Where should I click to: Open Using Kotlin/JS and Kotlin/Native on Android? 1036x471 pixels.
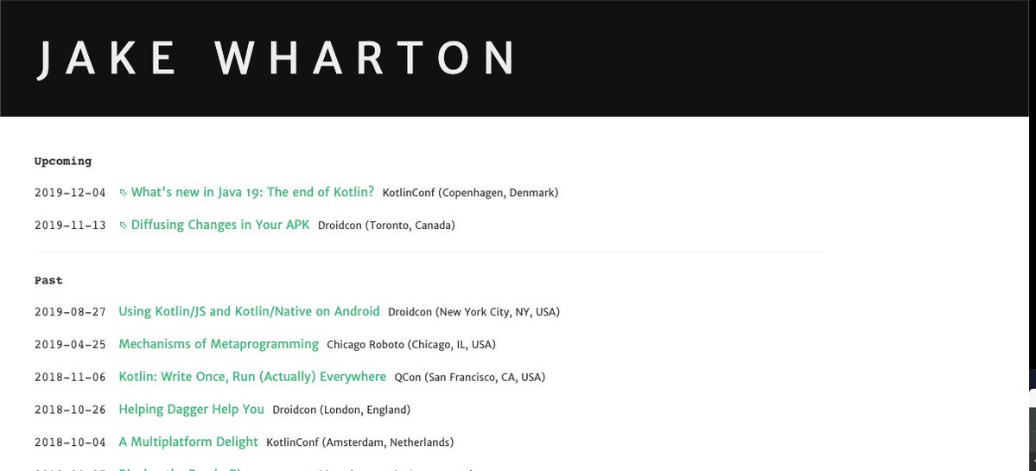pyautogui.click(x=249, y=311)
